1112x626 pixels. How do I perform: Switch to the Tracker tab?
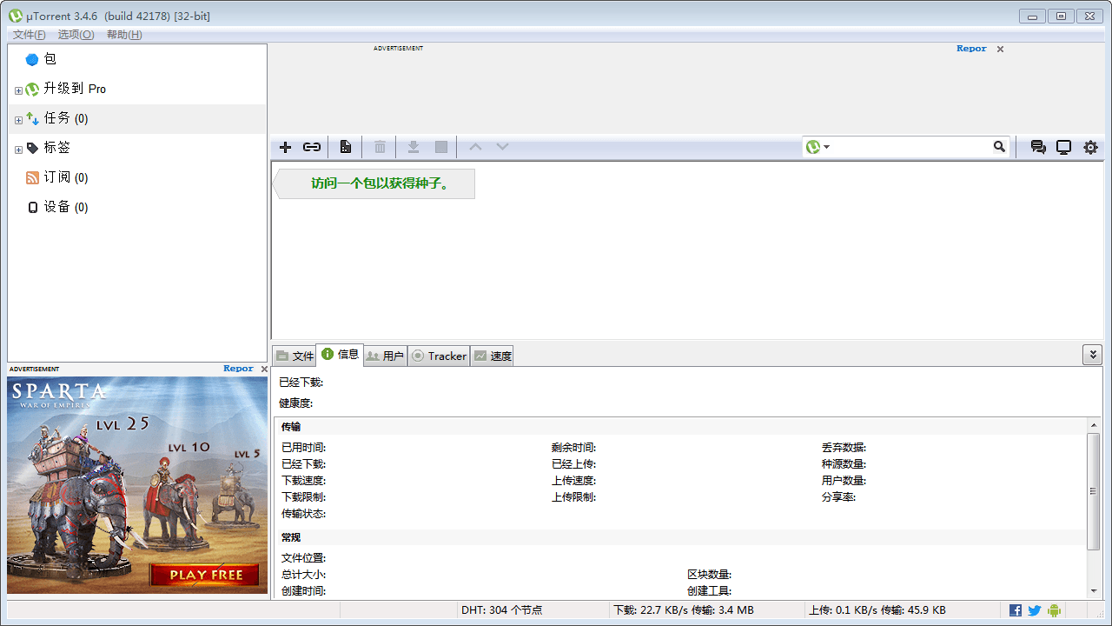click(439, 356)
